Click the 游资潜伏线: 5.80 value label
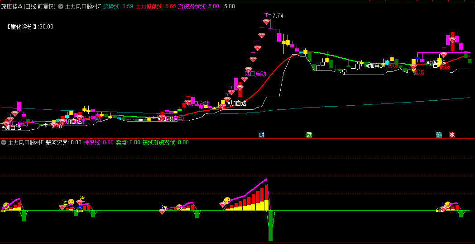This screenshot has height=244, width=475. 199,6
